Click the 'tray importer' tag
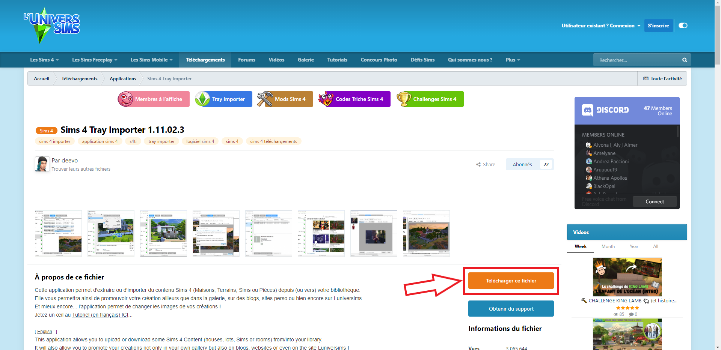Screen dimensions: 721x350 [x=161, y=141]
